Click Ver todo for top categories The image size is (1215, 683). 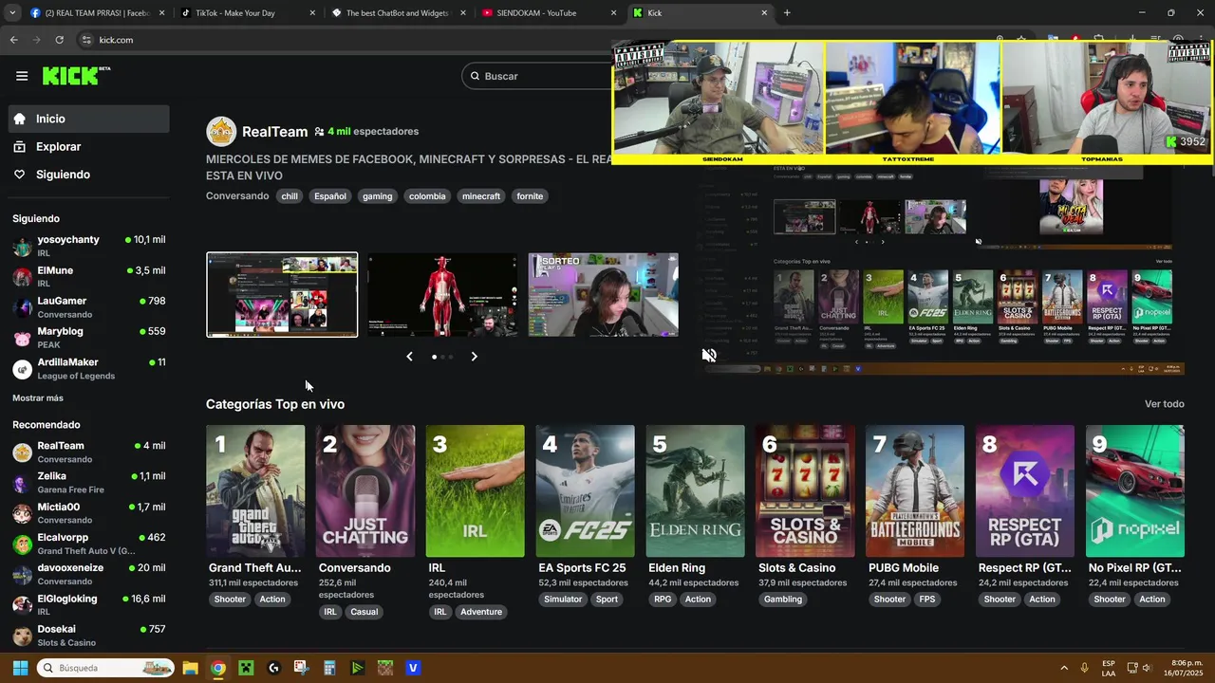[1165, 404]
